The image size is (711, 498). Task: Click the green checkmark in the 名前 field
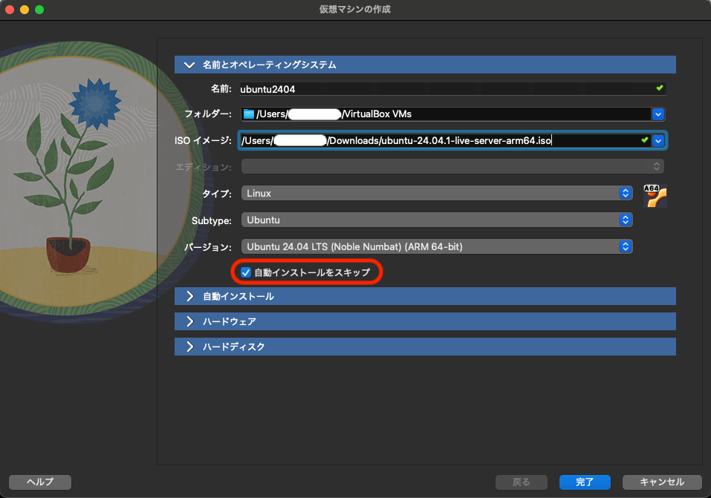659,88
